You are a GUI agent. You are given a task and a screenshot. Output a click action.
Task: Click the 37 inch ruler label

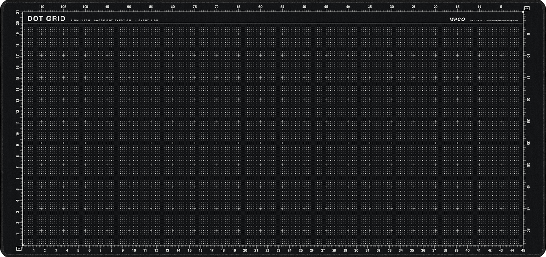[x=434, y=250]
